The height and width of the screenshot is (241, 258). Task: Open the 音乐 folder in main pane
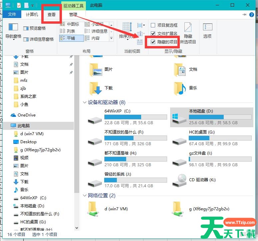[x=186, y=88]
